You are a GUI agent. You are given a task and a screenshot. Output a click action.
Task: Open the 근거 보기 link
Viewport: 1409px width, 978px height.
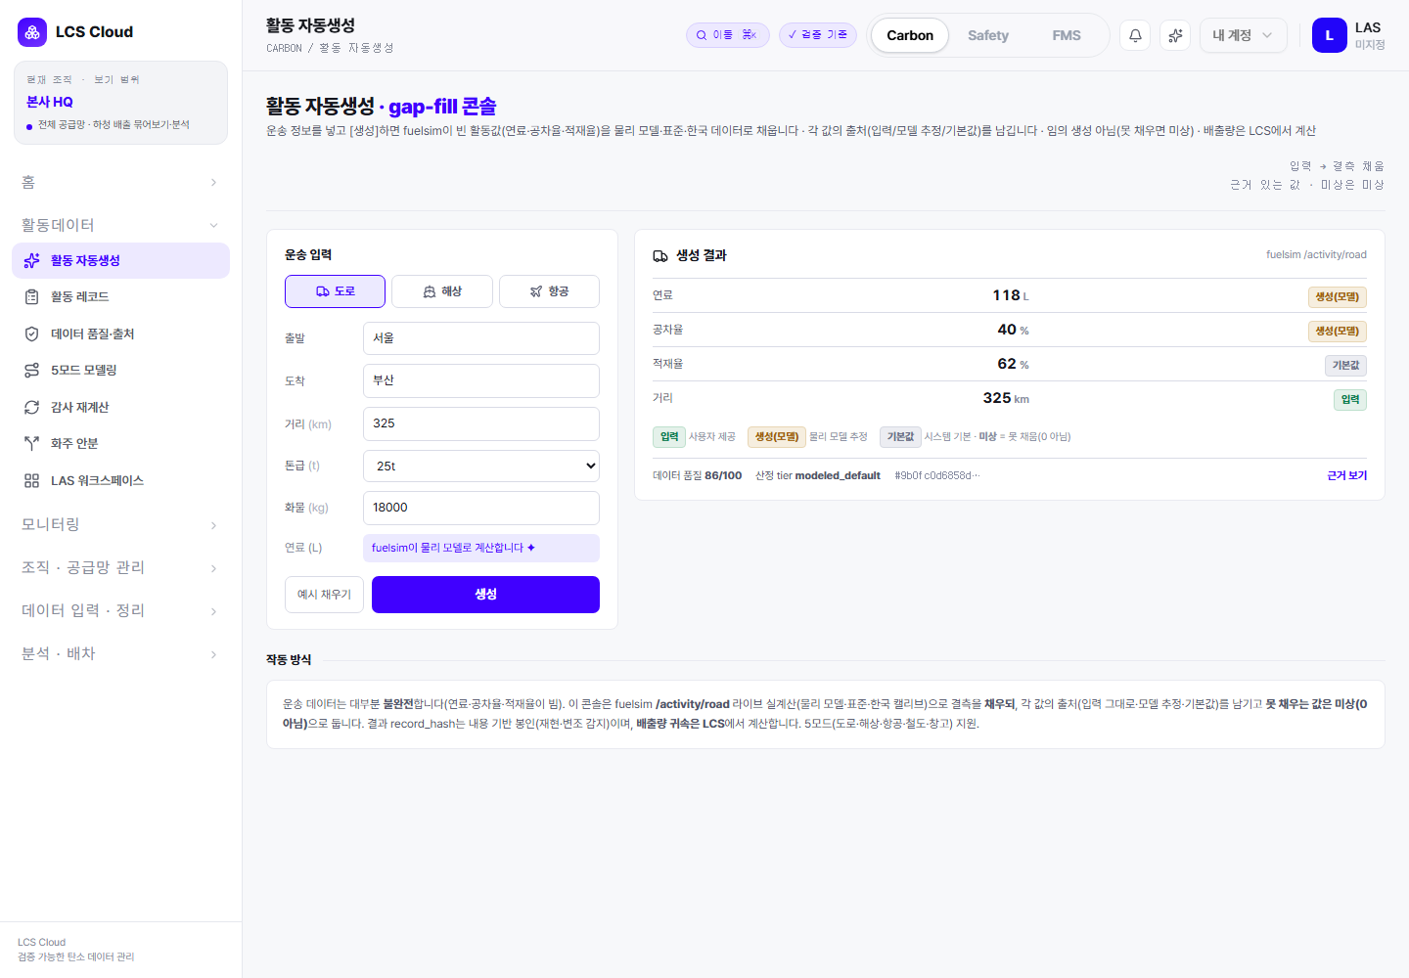[1346, 476]
